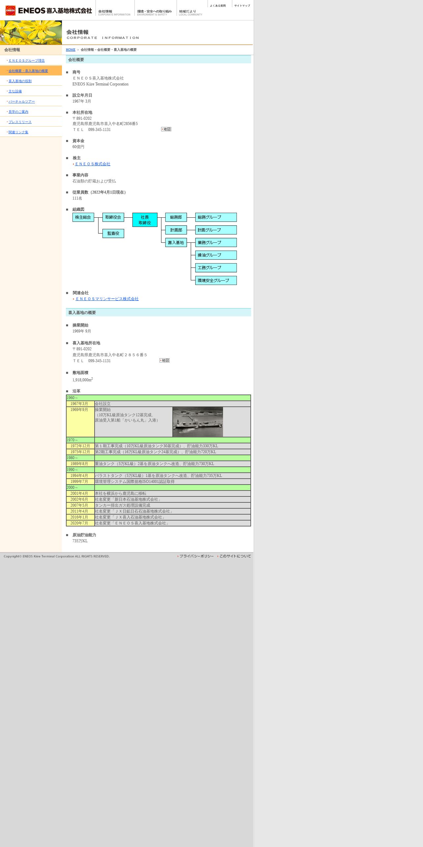
Task: Click the yellow flower banner image
Action: (x=31, y=33)
